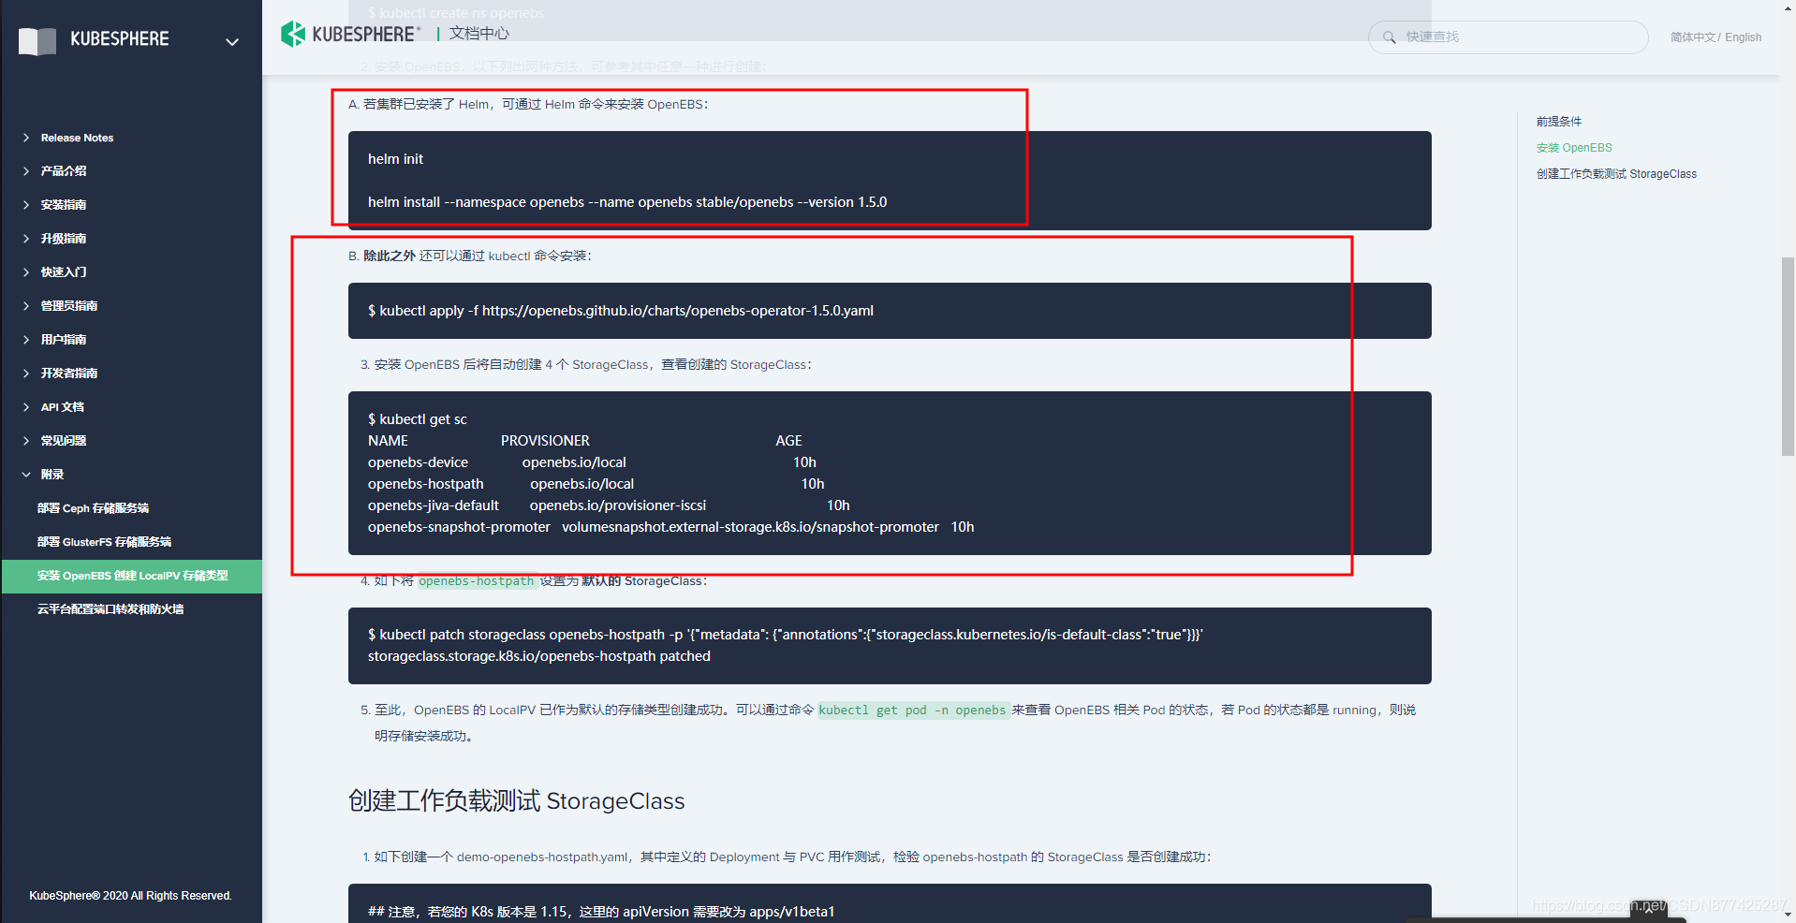This screenshot has height=923, width=1796.
Task: Open 用户指南 section label
Action: point(64,340)
